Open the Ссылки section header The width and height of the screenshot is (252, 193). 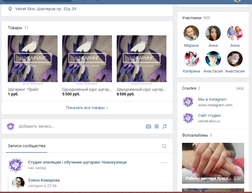(191, 88)
